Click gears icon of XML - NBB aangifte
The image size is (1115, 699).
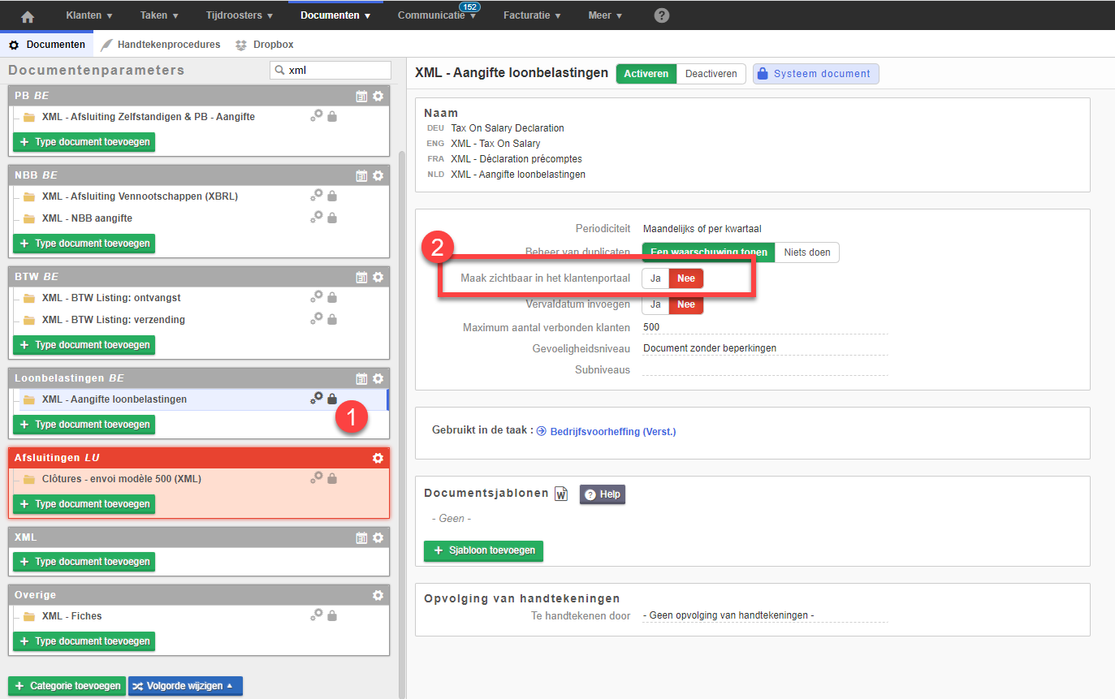coord(317,217)
